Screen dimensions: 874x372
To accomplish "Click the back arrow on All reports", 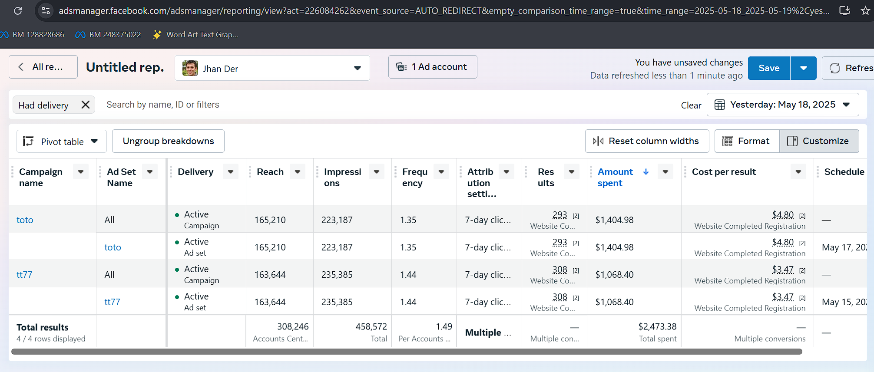I will (21, 67).
